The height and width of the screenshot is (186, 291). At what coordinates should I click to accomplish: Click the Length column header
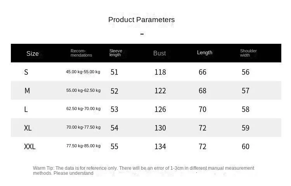pos(204,53)
